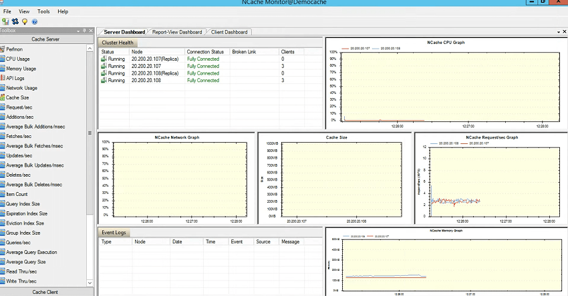This screenshot has width=568, height=296.
Task: Switch to the Client Dashboard tab
Action: 229,32
